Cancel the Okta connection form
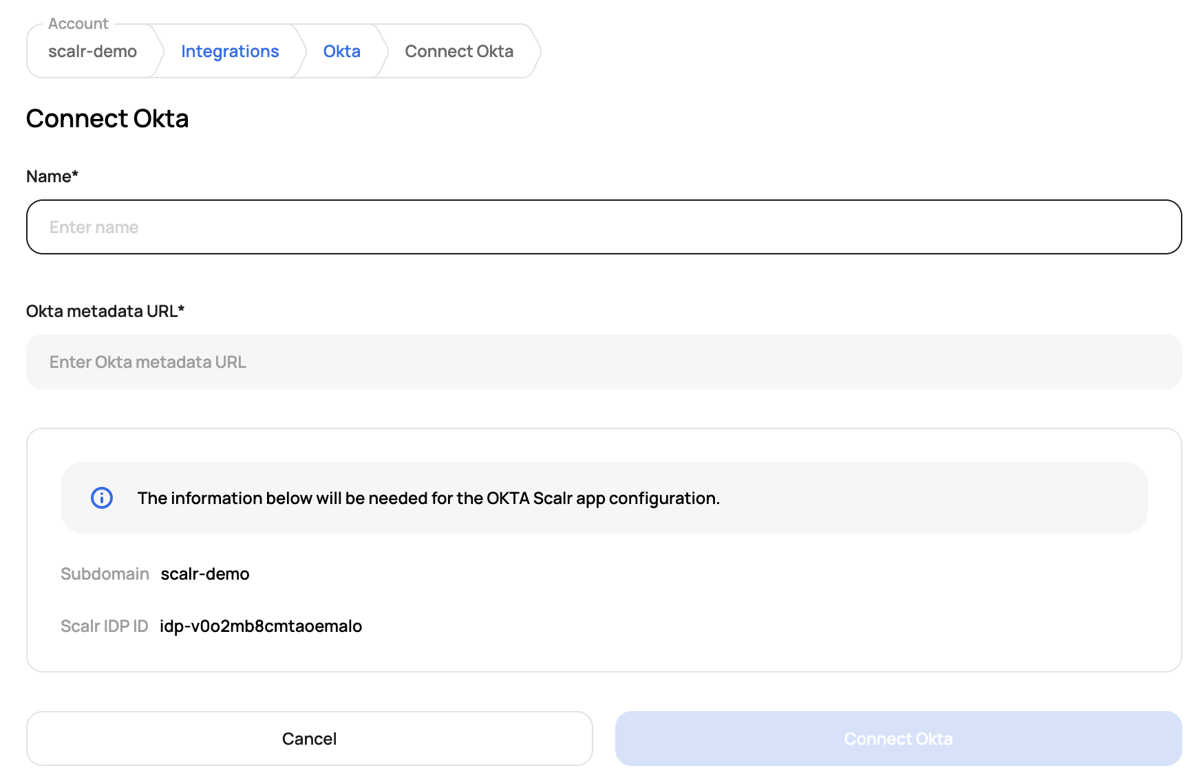Viewport: 1203px width, 777px height. point(310,738)
